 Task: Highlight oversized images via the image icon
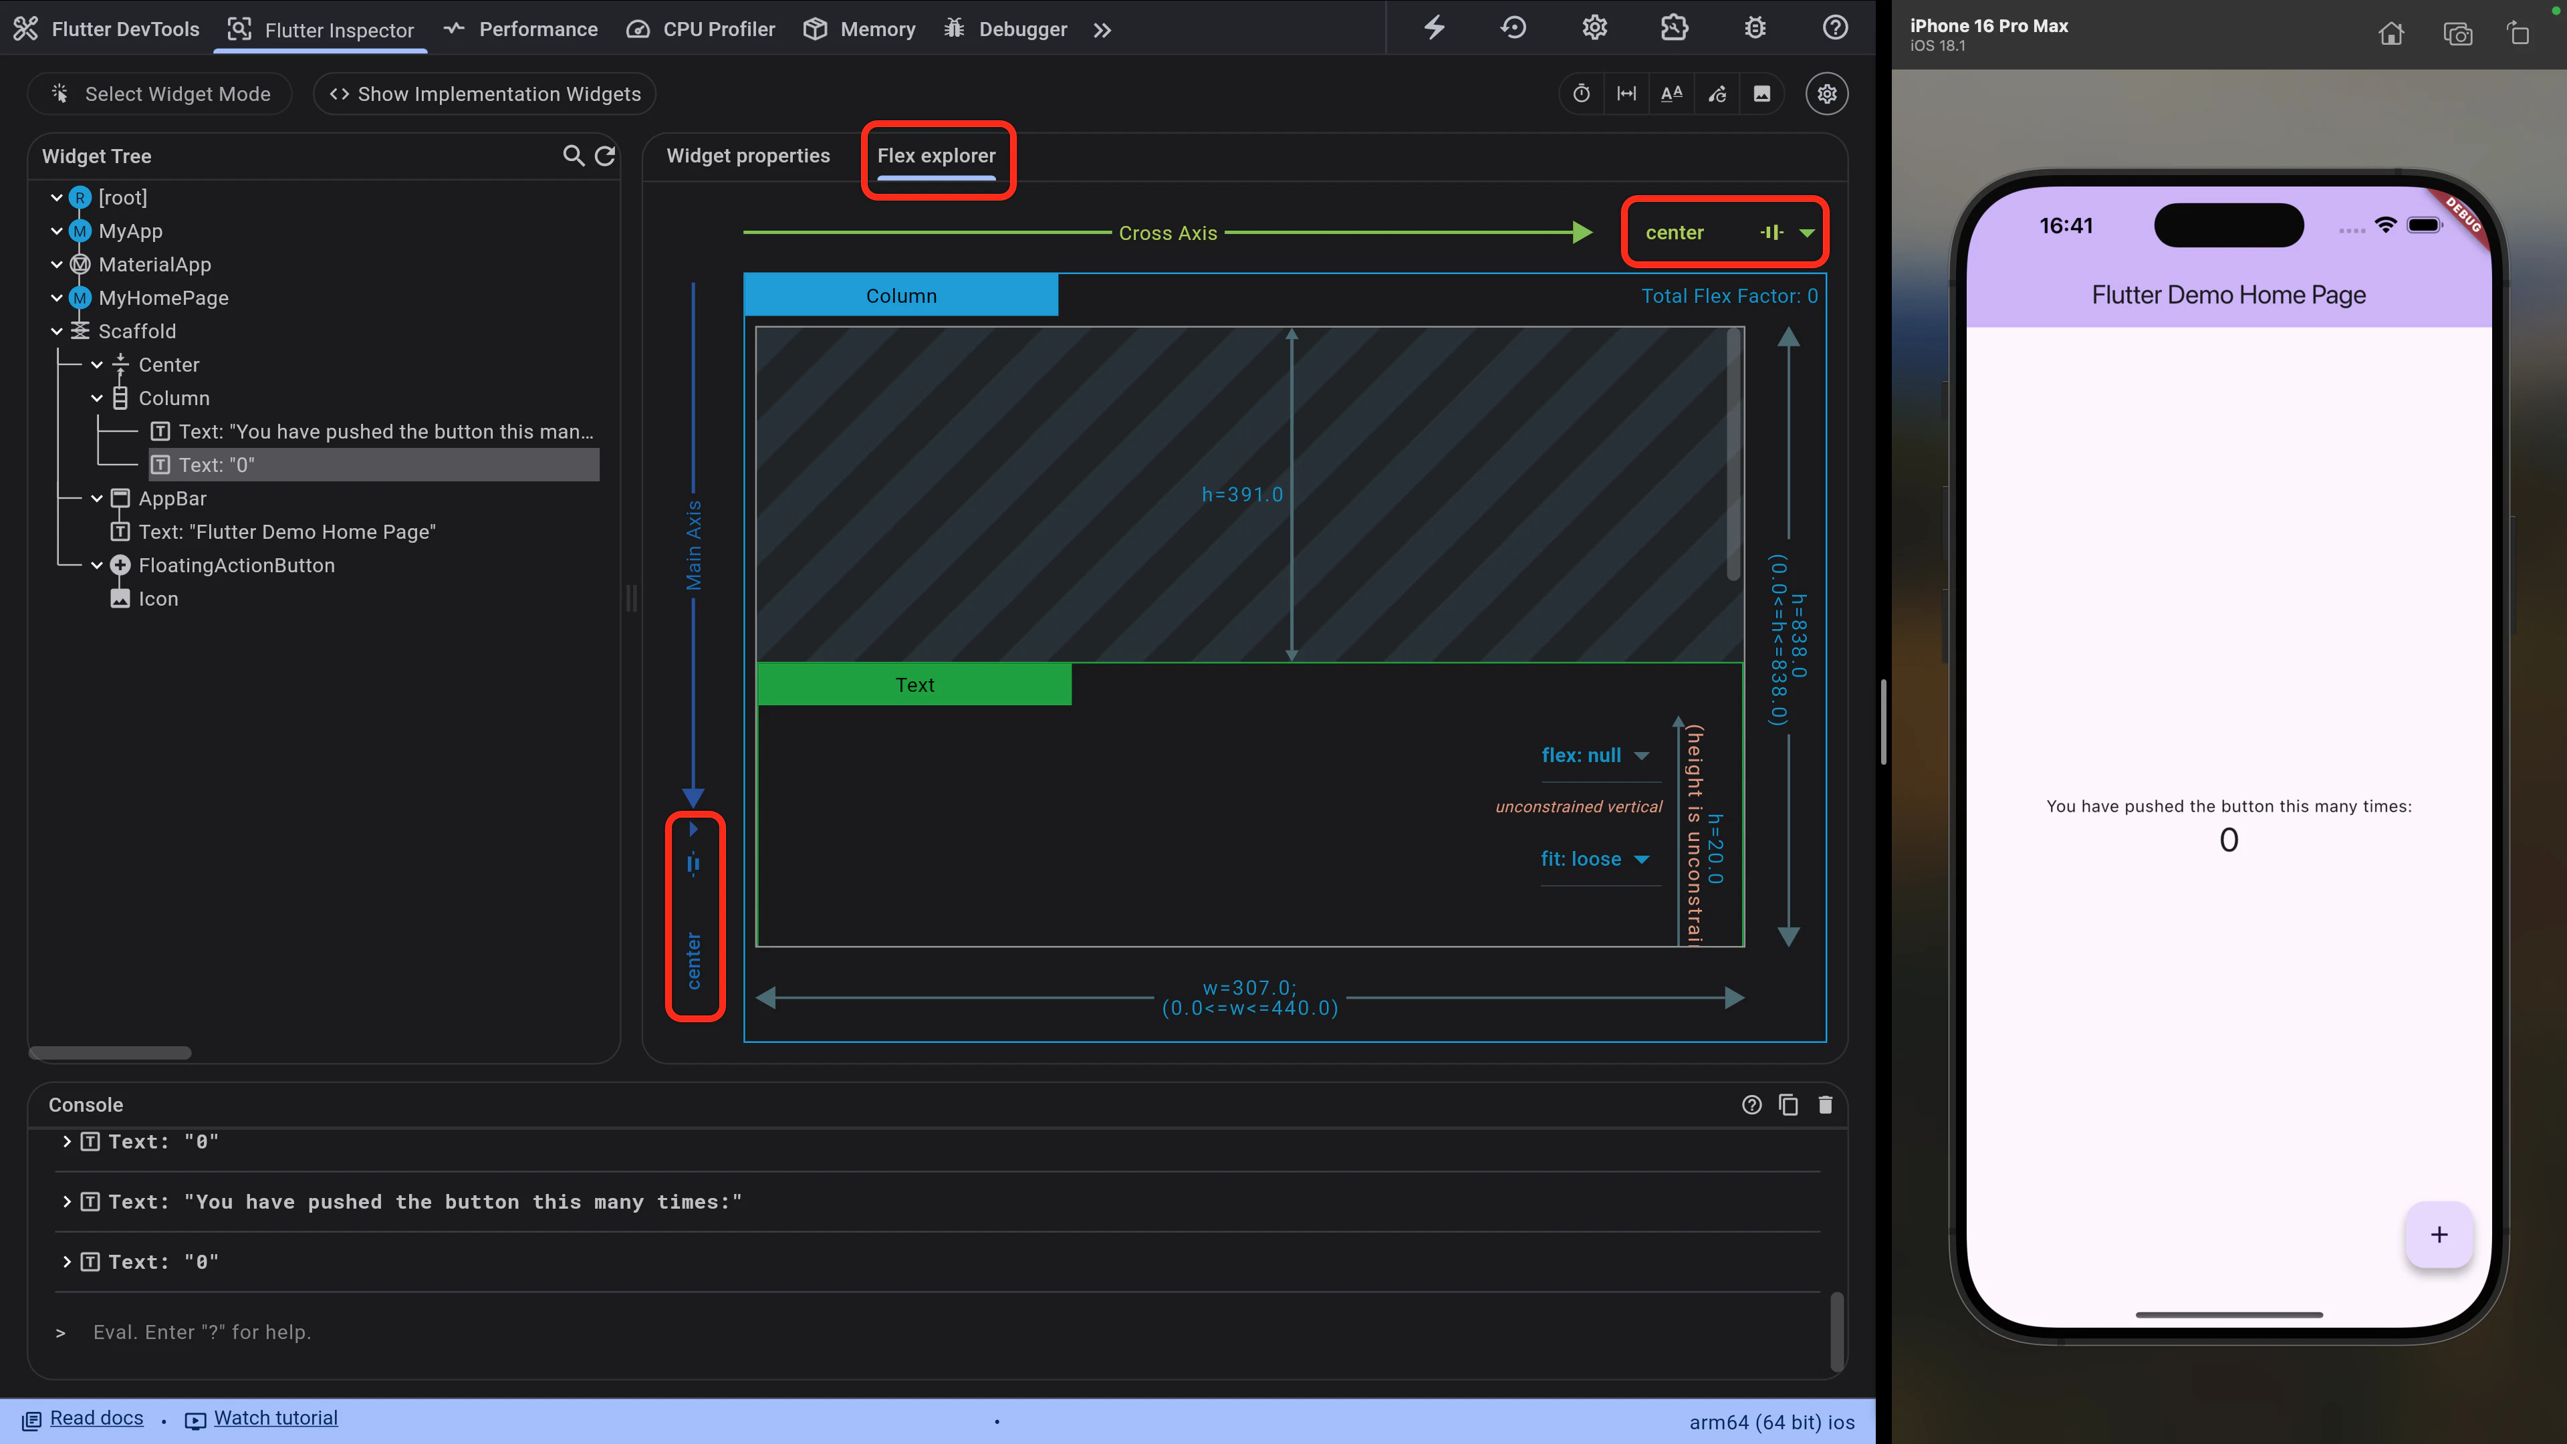point(1763,93)
